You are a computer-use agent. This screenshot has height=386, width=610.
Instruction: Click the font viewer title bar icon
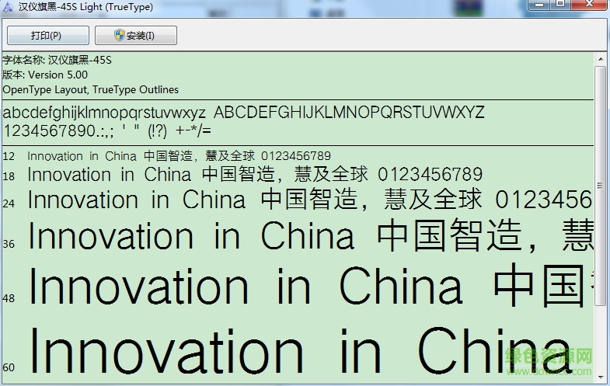point(8,8)
